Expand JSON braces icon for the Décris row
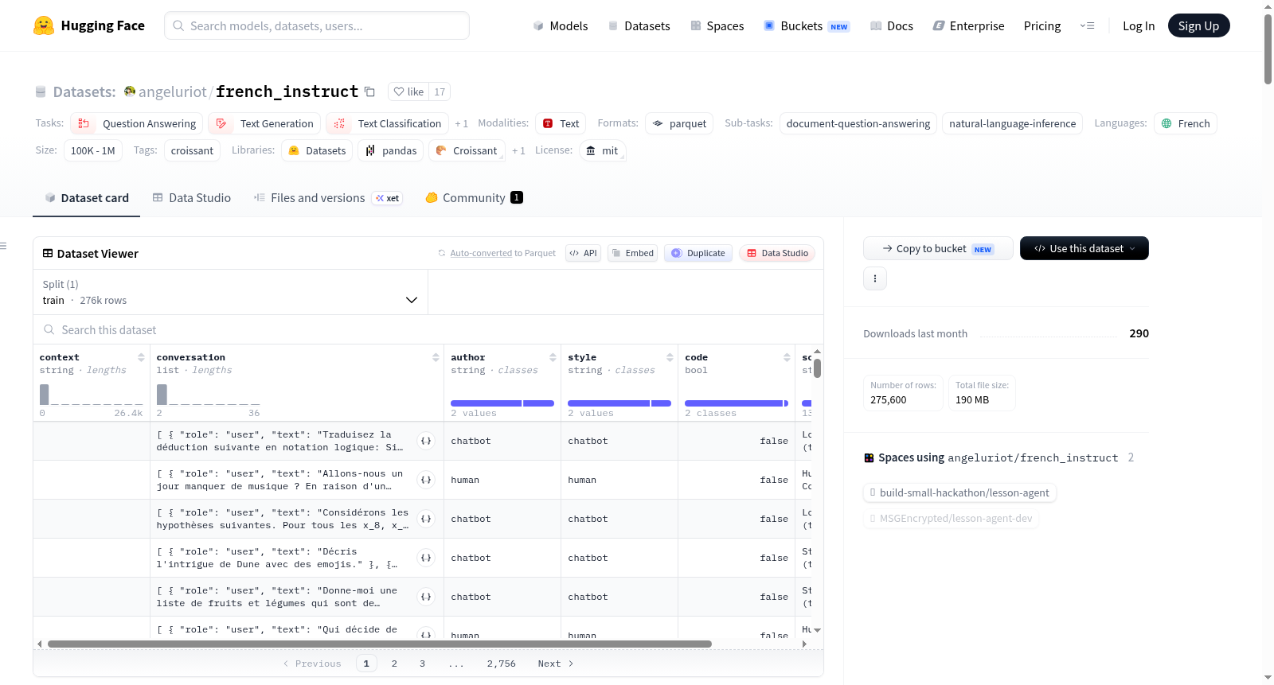Screen dimensions: 1274x685 (x=426, y=558)
